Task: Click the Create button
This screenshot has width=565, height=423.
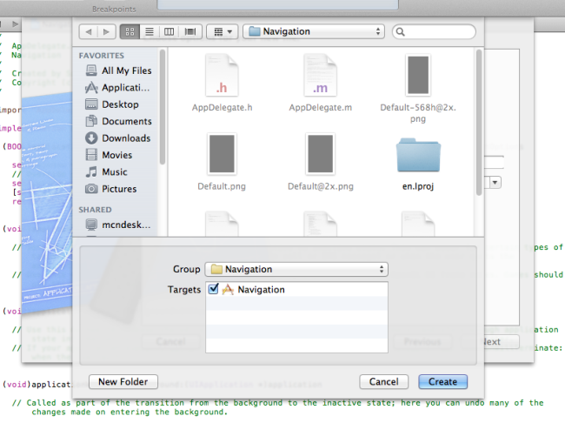Action: 442,382
